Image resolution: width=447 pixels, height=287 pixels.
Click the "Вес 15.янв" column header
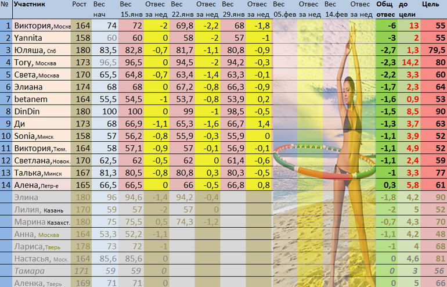[131, 9]
